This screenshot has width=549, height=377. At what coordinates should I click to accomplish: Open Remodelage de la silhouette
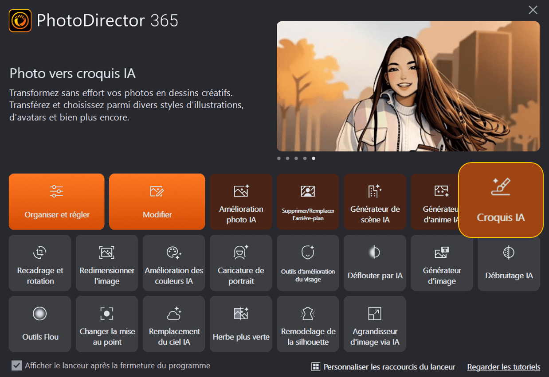coord(308,324)
